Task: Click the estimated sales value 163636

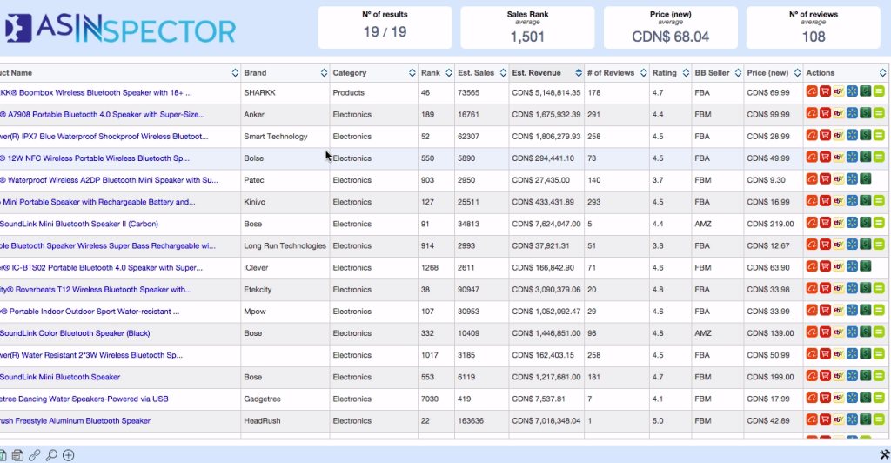Action: [x=471, y=420]
